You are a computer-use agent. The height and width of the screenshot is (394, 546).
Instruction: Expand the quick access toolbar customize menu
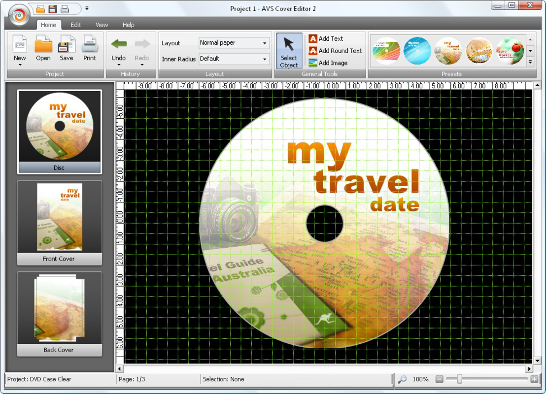[x=87, y=8]
